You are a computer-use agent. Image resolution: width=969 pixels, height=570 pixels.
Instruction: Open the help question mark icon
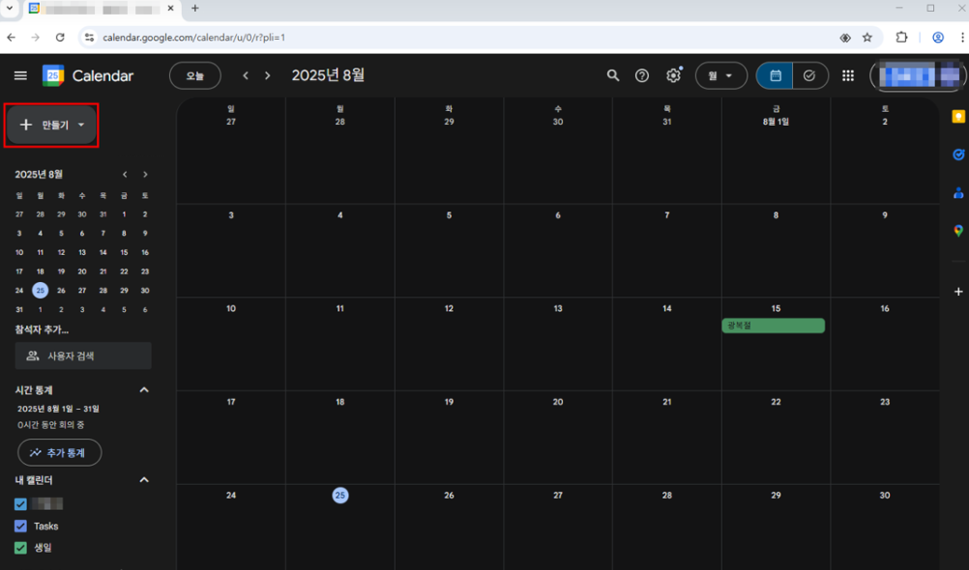[x=642, y=75]
